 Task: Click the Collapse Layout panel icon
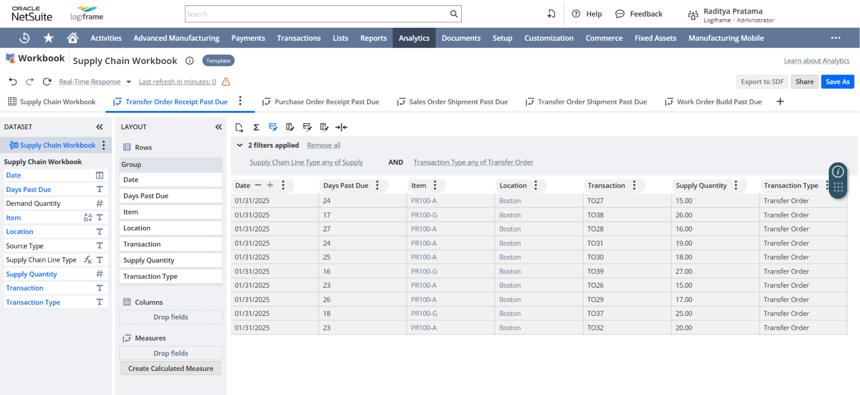pos(219,126)
